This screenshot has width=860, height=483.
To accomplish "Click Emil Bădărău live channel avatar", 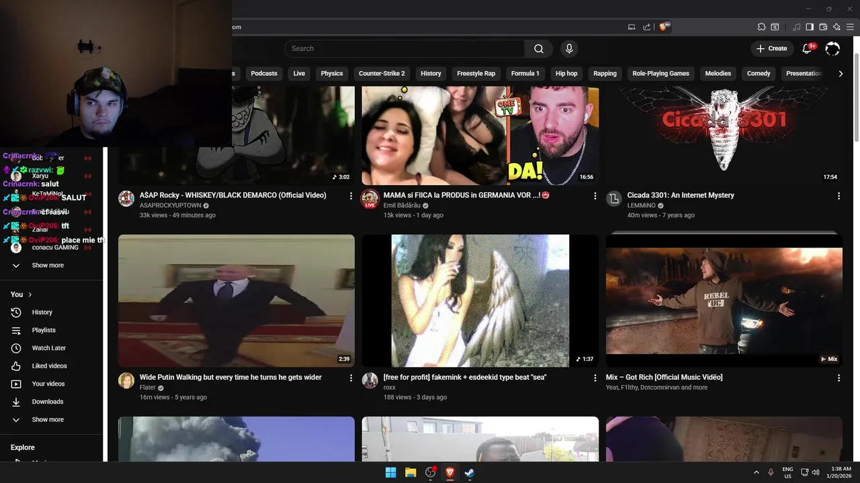I will [x=370, y=199].
